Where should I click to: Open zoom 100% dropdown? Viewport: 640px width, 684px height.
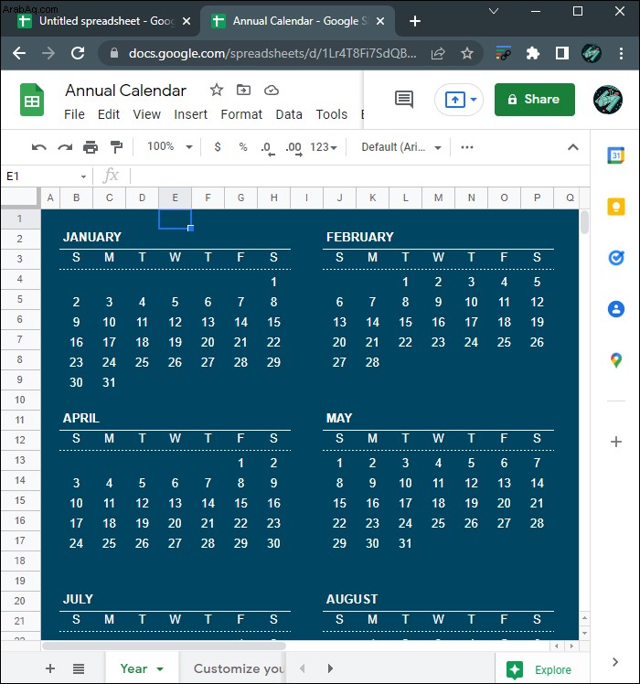point(170,146)
